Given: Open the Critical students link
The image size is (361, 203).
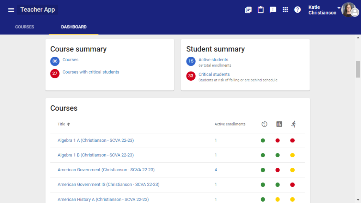Looking at the screenshot, I should (x=214, y=74).
